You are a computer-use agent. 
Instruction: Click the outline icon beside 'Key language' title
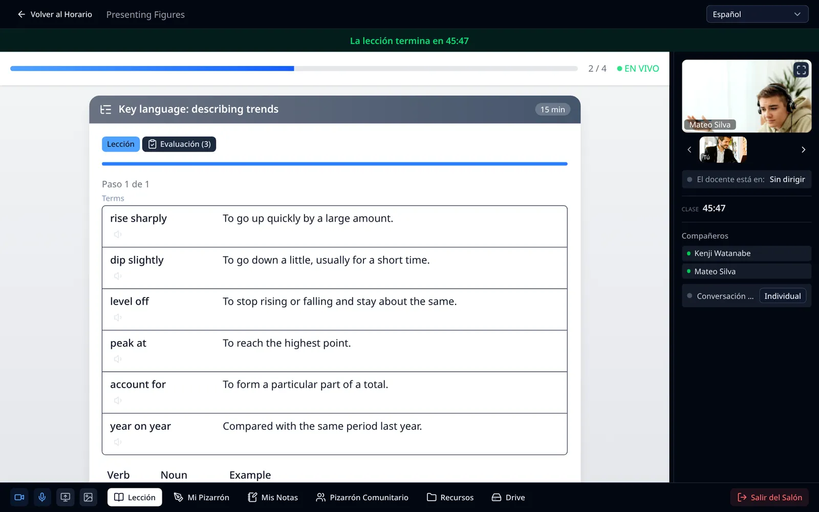pos(106,110)
